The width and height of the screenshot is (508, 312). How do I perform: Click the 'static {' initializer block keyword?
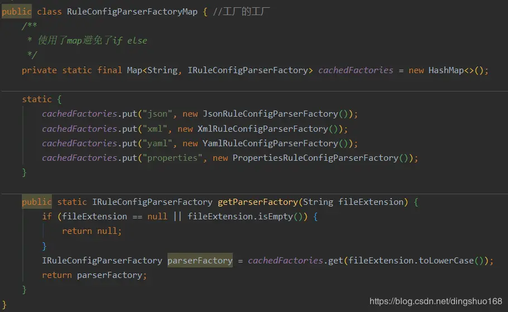coord(42,99)
